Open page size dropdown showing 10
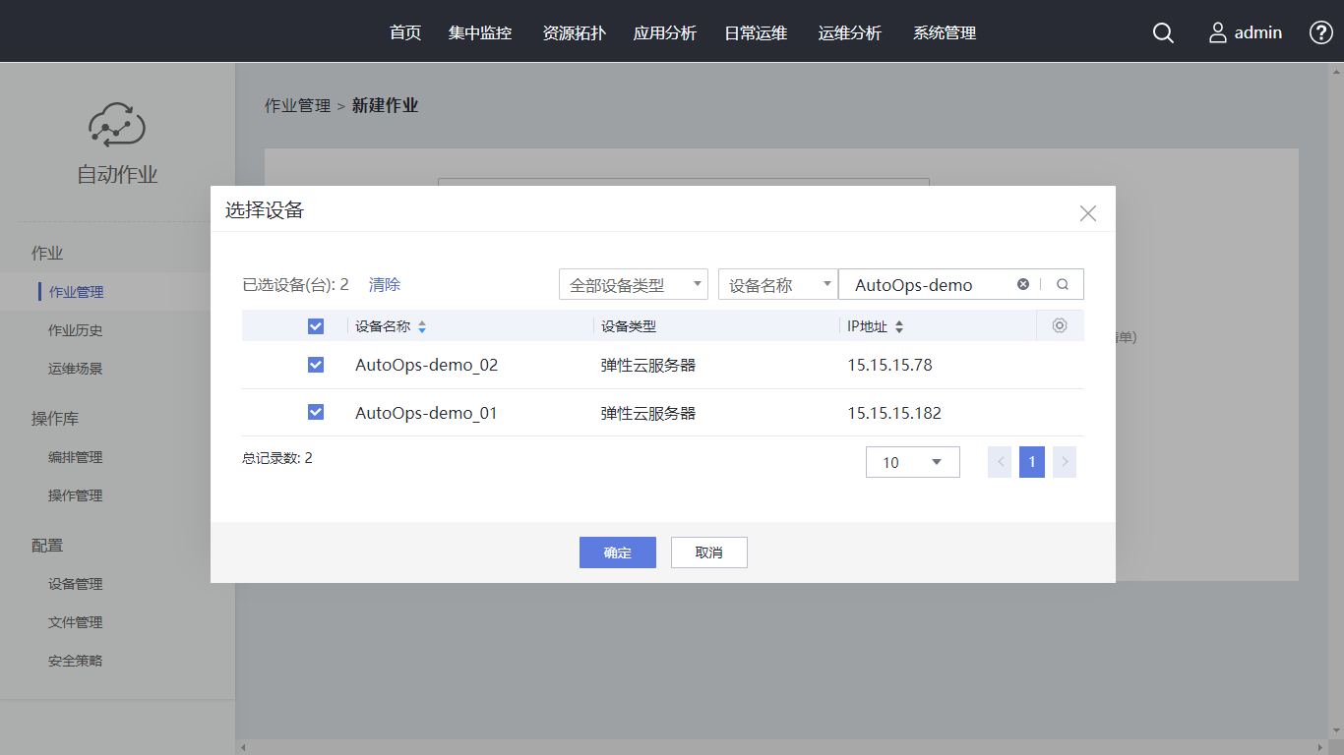Viewport: 1344px width, 755px height. [912, 462]
